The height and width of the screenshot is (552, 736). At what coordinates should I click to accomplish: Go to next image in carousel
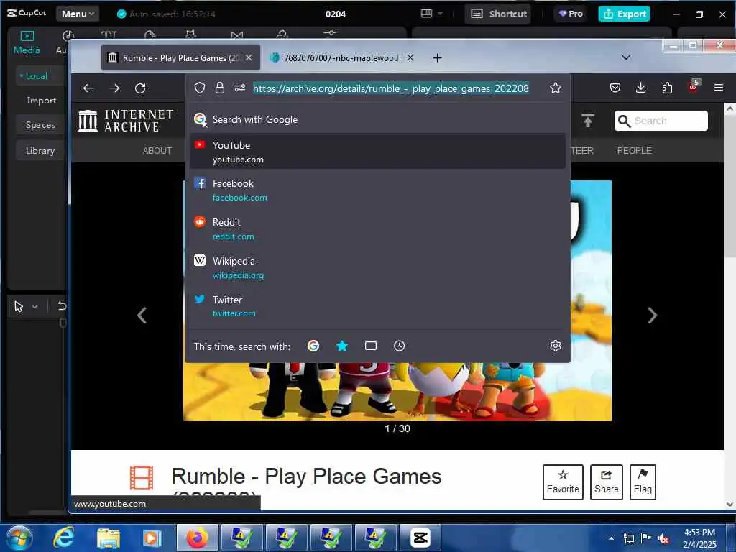tap(652, 315)
